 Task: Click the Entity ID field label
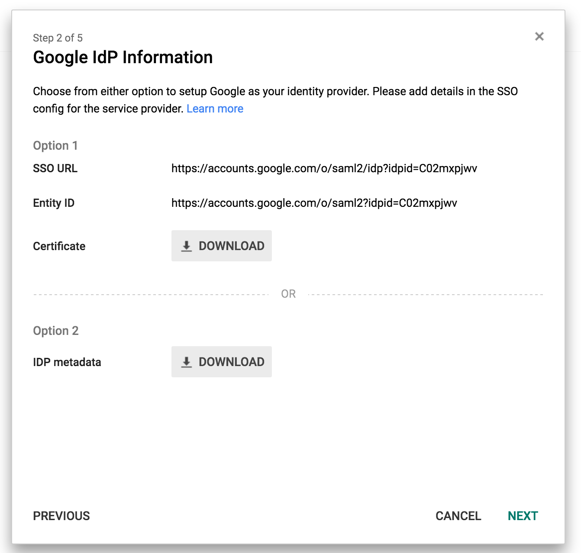54,203
